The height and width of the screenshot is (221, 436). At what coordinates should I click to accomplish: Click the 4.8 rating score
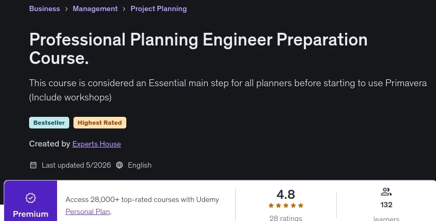click(x=286, y=194)
